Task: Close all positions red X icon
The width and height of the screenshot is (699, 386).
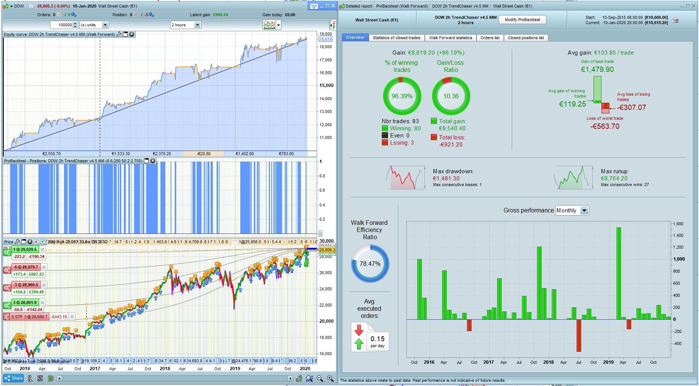Action: [136, 15]
